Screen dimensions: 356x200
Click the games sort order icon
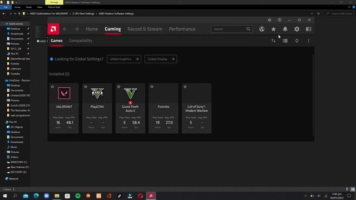pyautogui.click(x=273, y=41)
